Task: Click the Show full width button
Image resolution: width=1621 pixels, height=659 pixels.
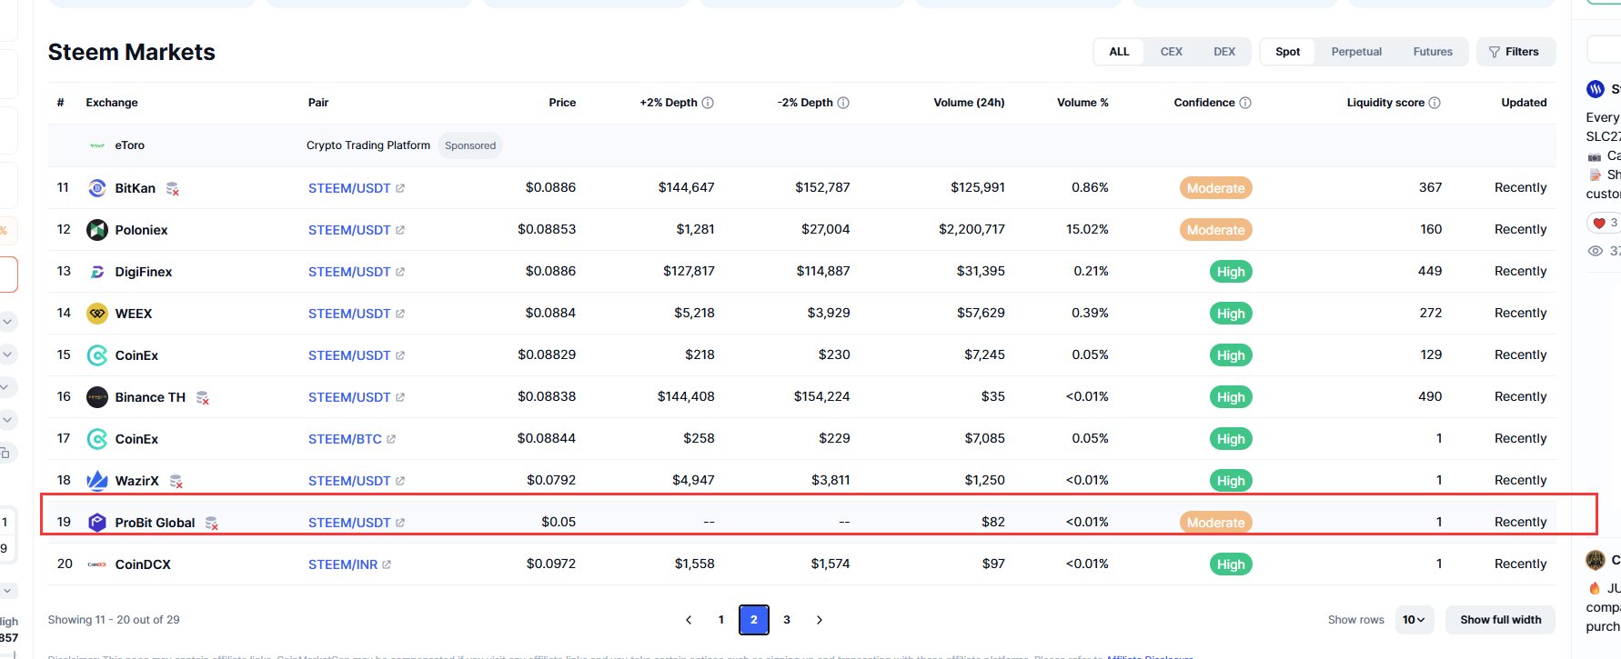Action: pos(1501,620)
